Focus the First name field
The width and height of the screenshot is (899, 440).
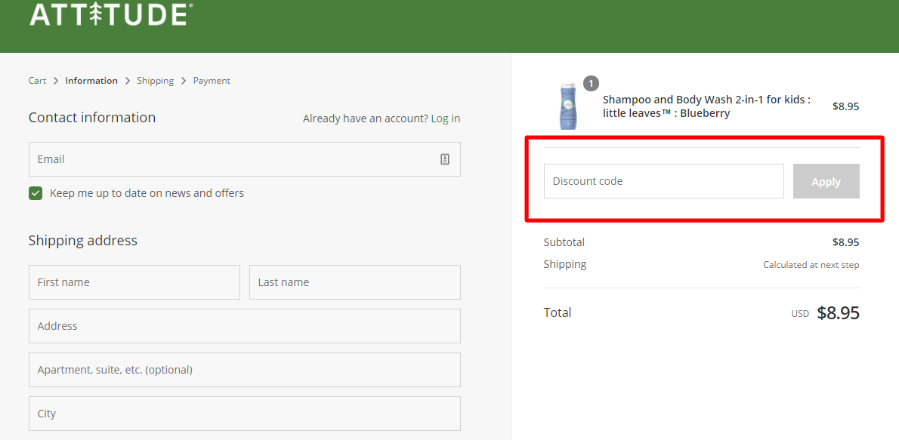pos(134,282)
